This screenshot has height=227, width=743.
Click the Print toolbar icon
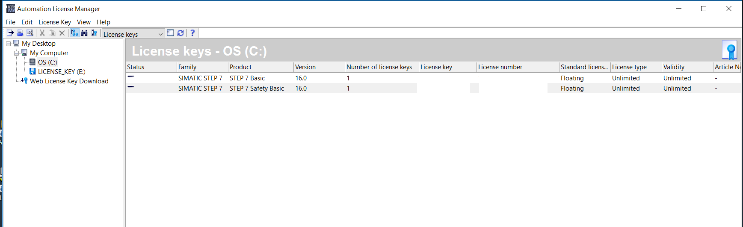click(x=20, y=33)
